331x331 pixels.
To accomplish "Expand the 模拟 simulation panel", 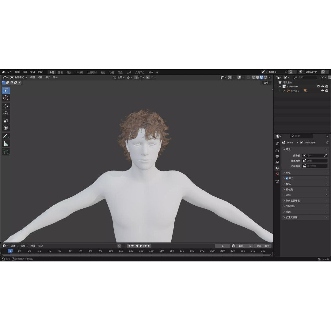I will click(305, 184).
